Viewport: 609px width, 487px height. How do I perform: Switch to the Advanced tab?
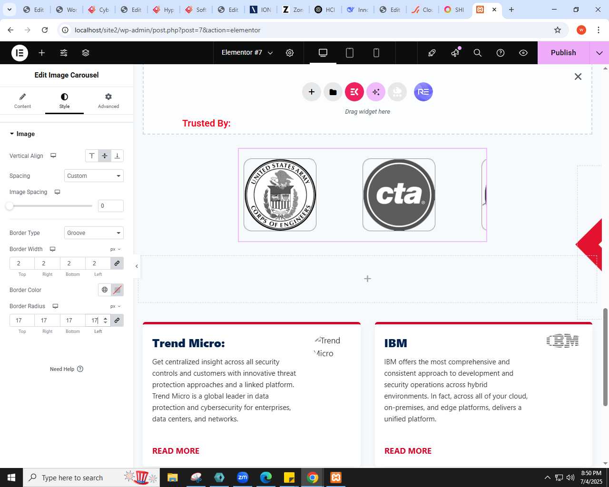click(x=108, y=101)
